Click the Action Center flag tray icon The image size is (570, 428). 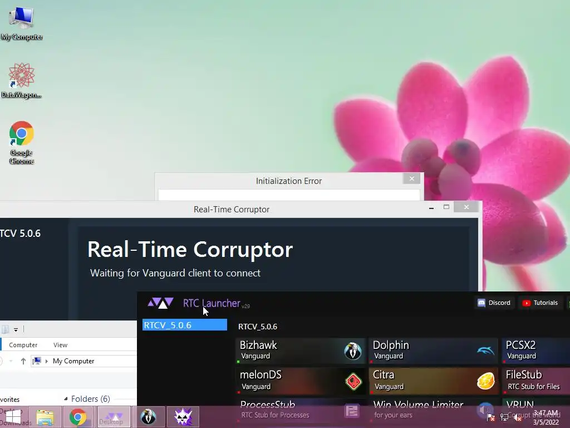coord(490,417)
